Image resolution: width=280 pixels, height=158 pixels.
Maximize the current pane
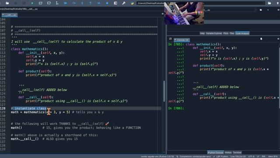pos(115,3)
